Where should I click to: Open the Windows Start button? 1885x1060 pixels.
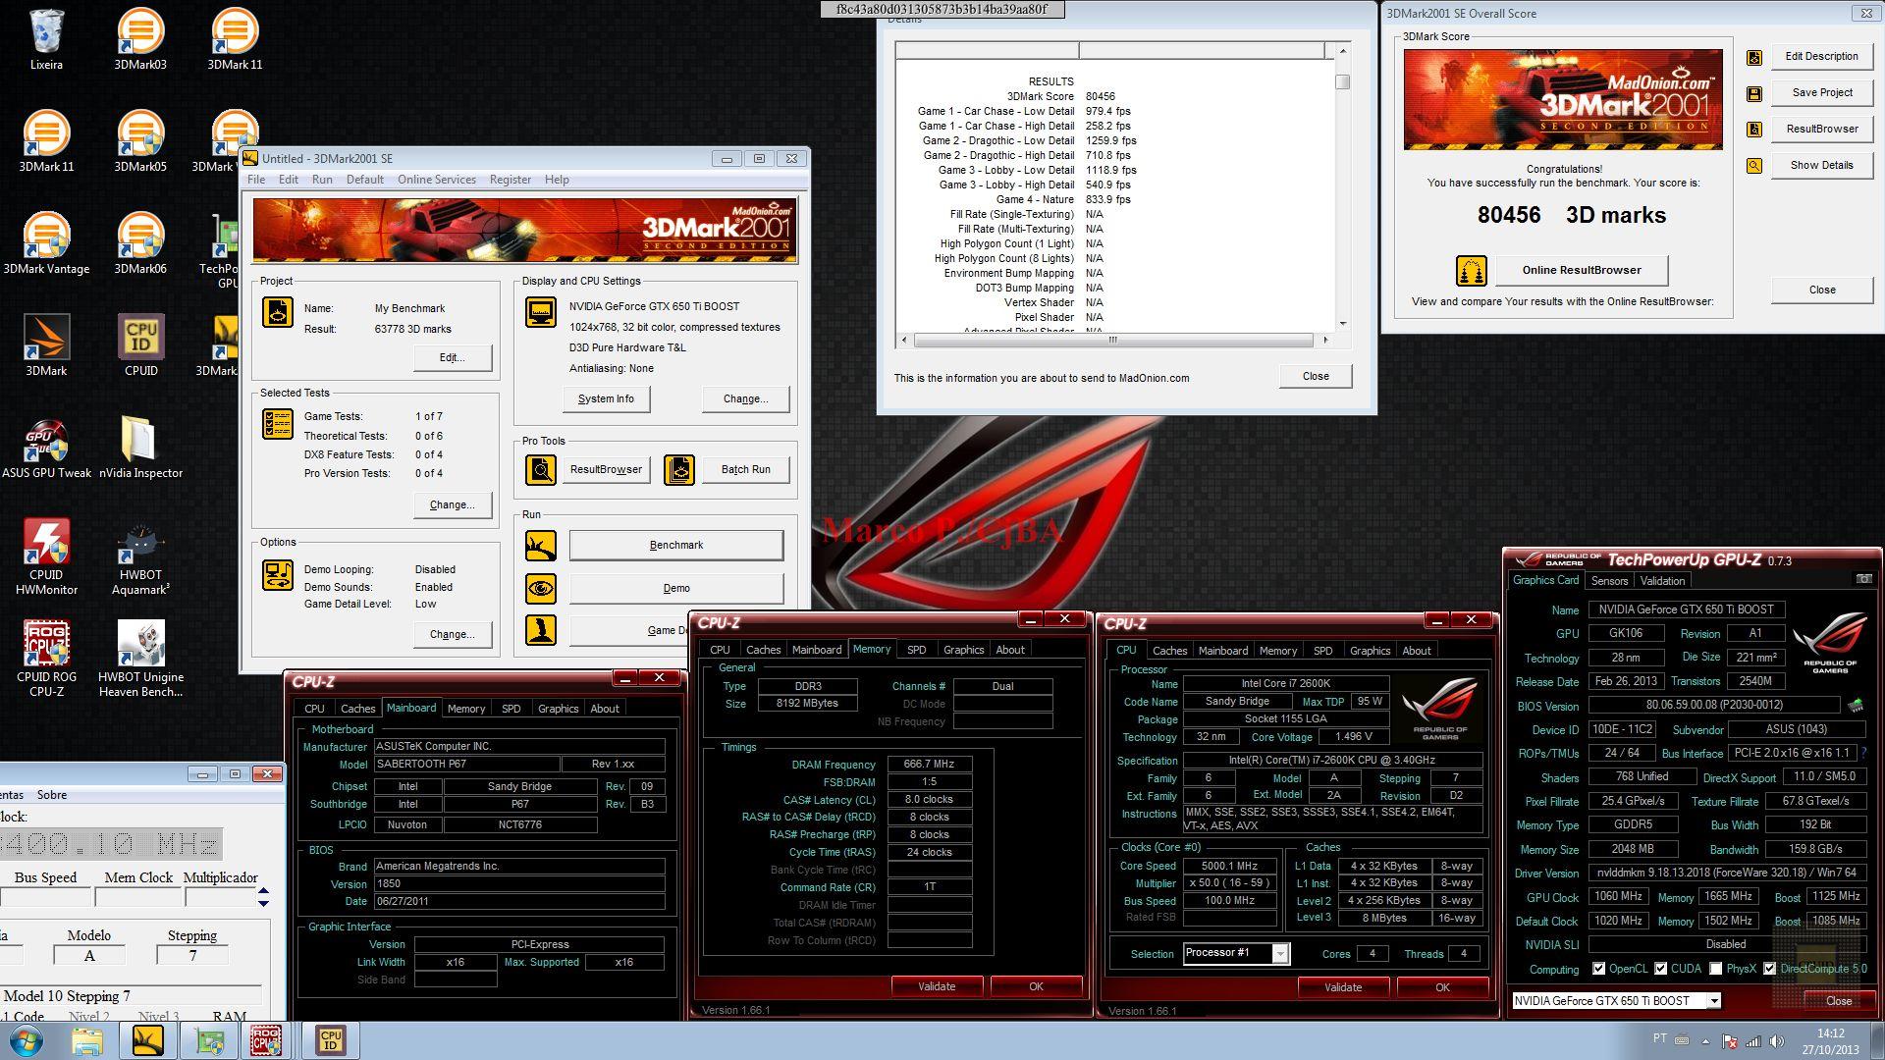28,1040
